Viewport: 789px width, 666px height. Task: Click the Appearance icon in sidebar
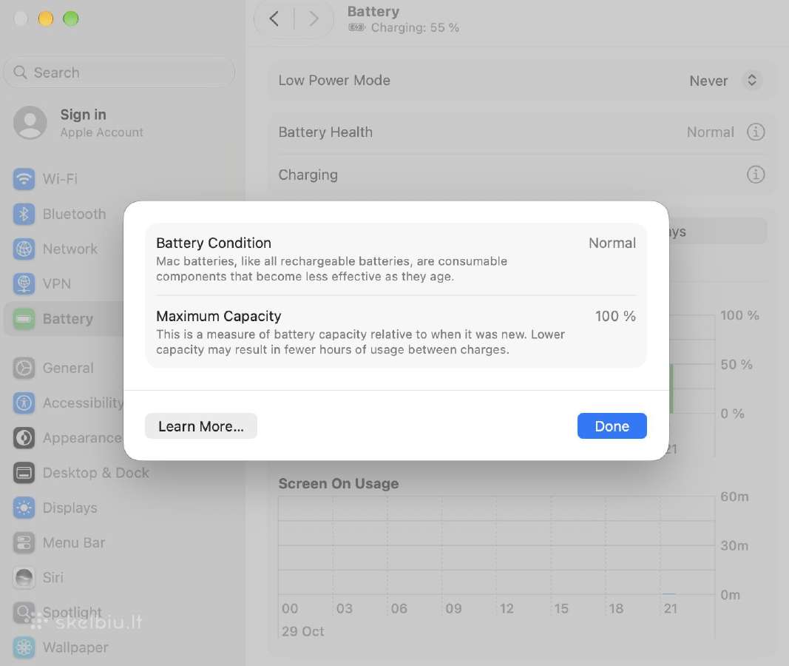click(x=24, y=438)
